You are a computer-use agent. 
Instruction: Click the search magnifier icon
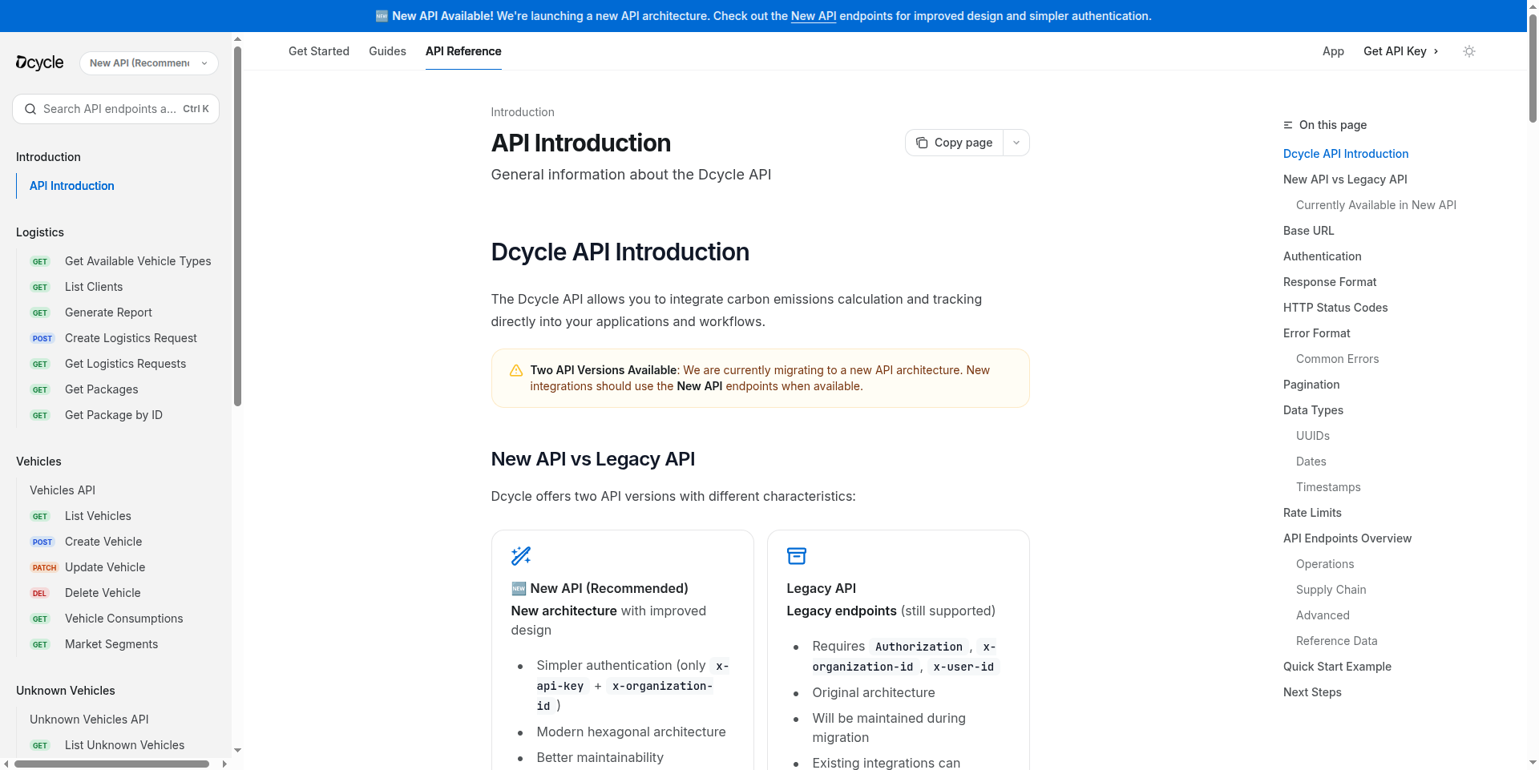pos(30,109)
